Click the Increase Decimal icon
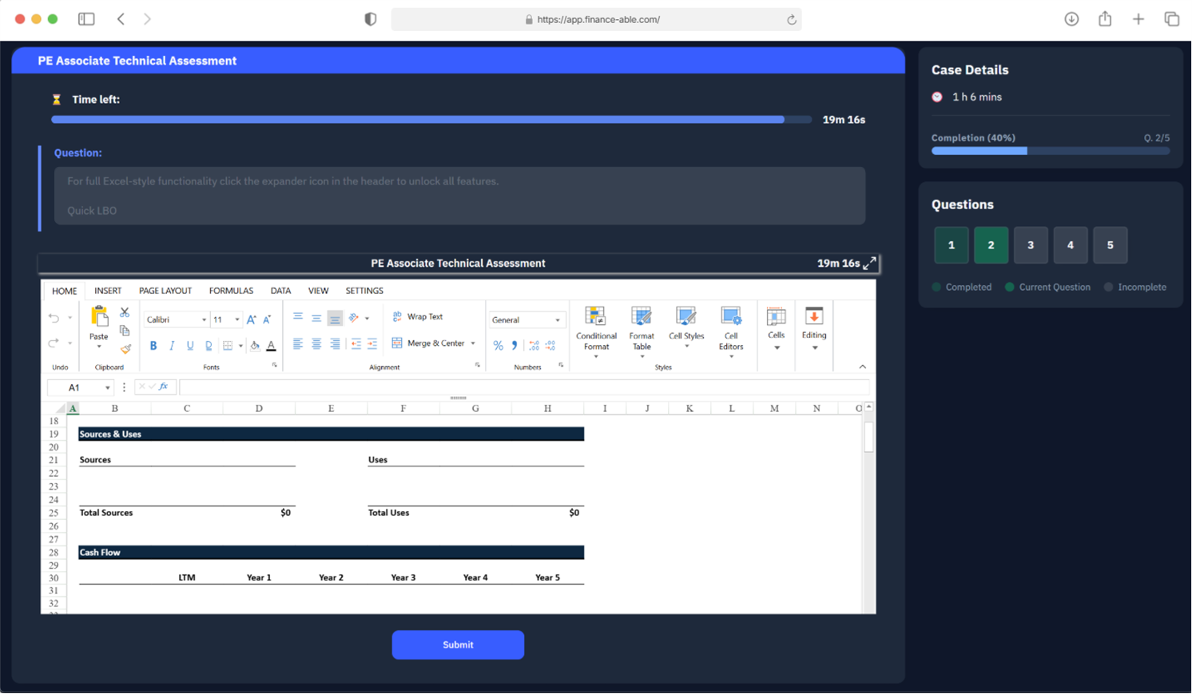This screenshot has height=694, width=1192. pyautogui.click(x=534, y=346)
